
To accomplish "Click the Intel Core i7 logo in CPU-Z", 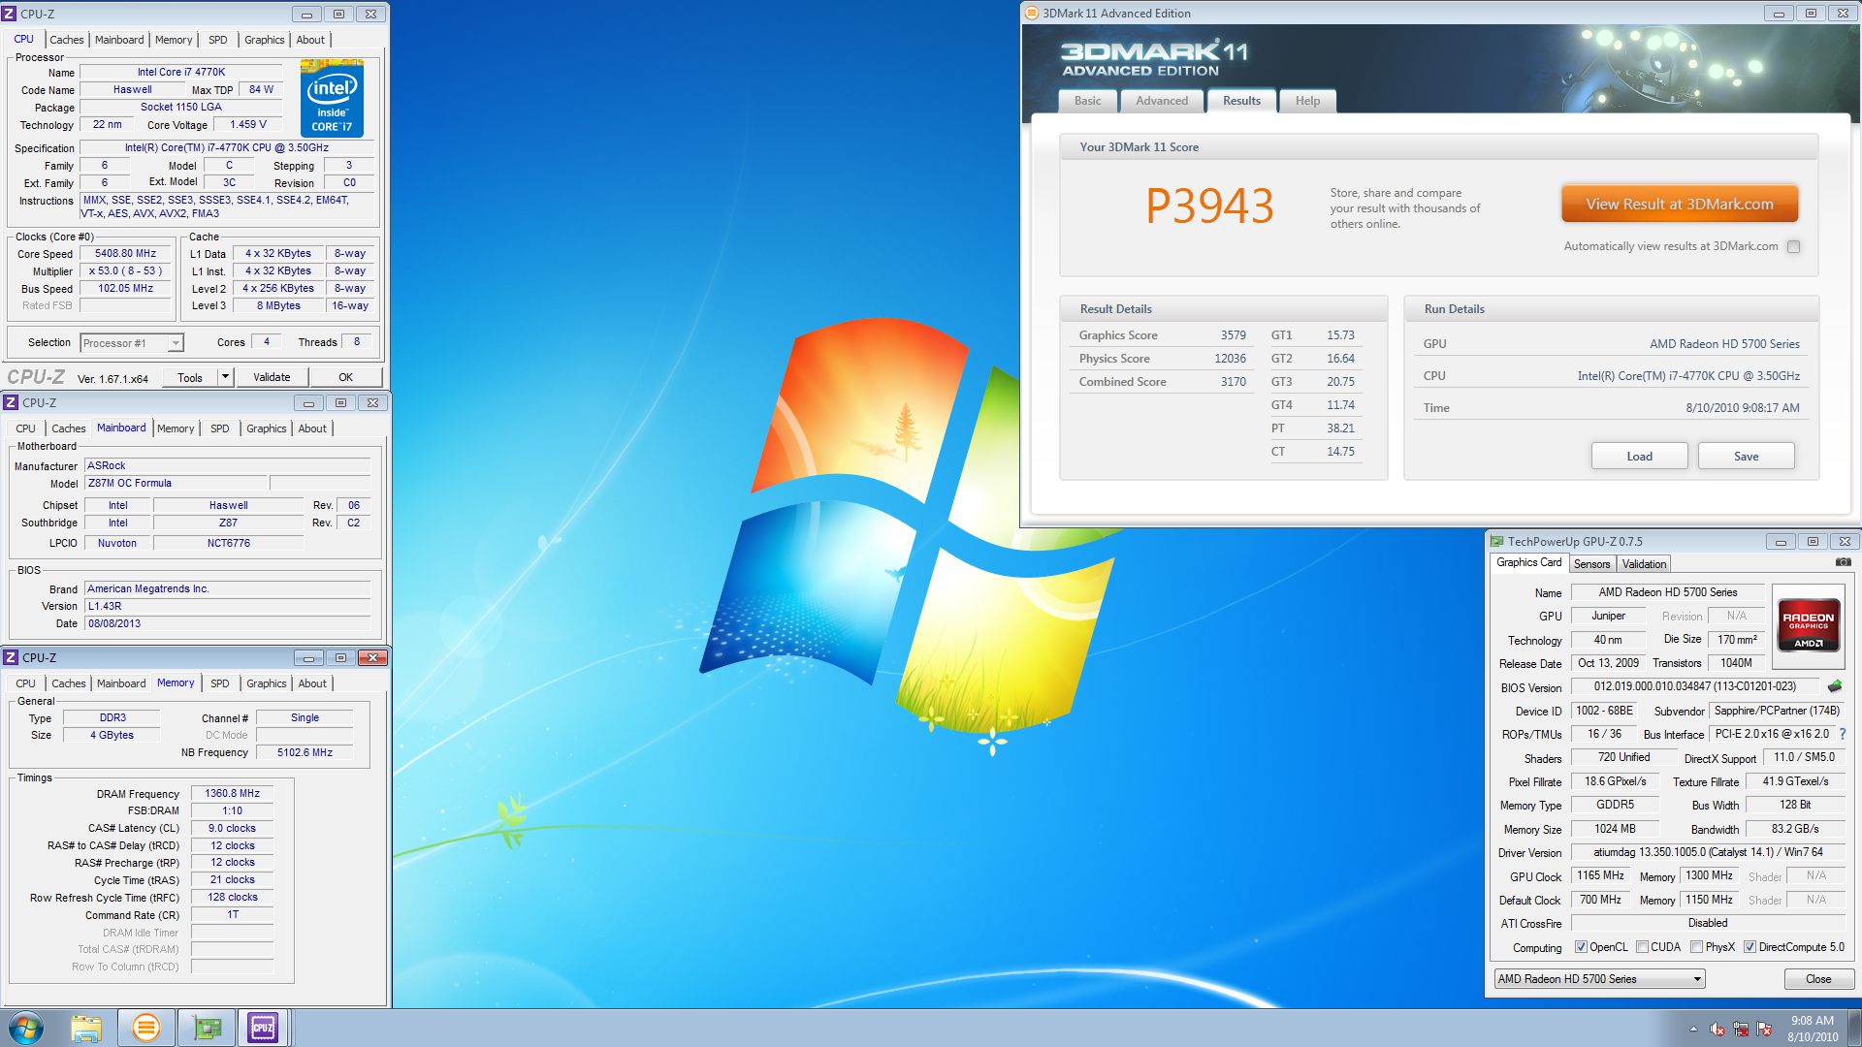I will 332,99.
